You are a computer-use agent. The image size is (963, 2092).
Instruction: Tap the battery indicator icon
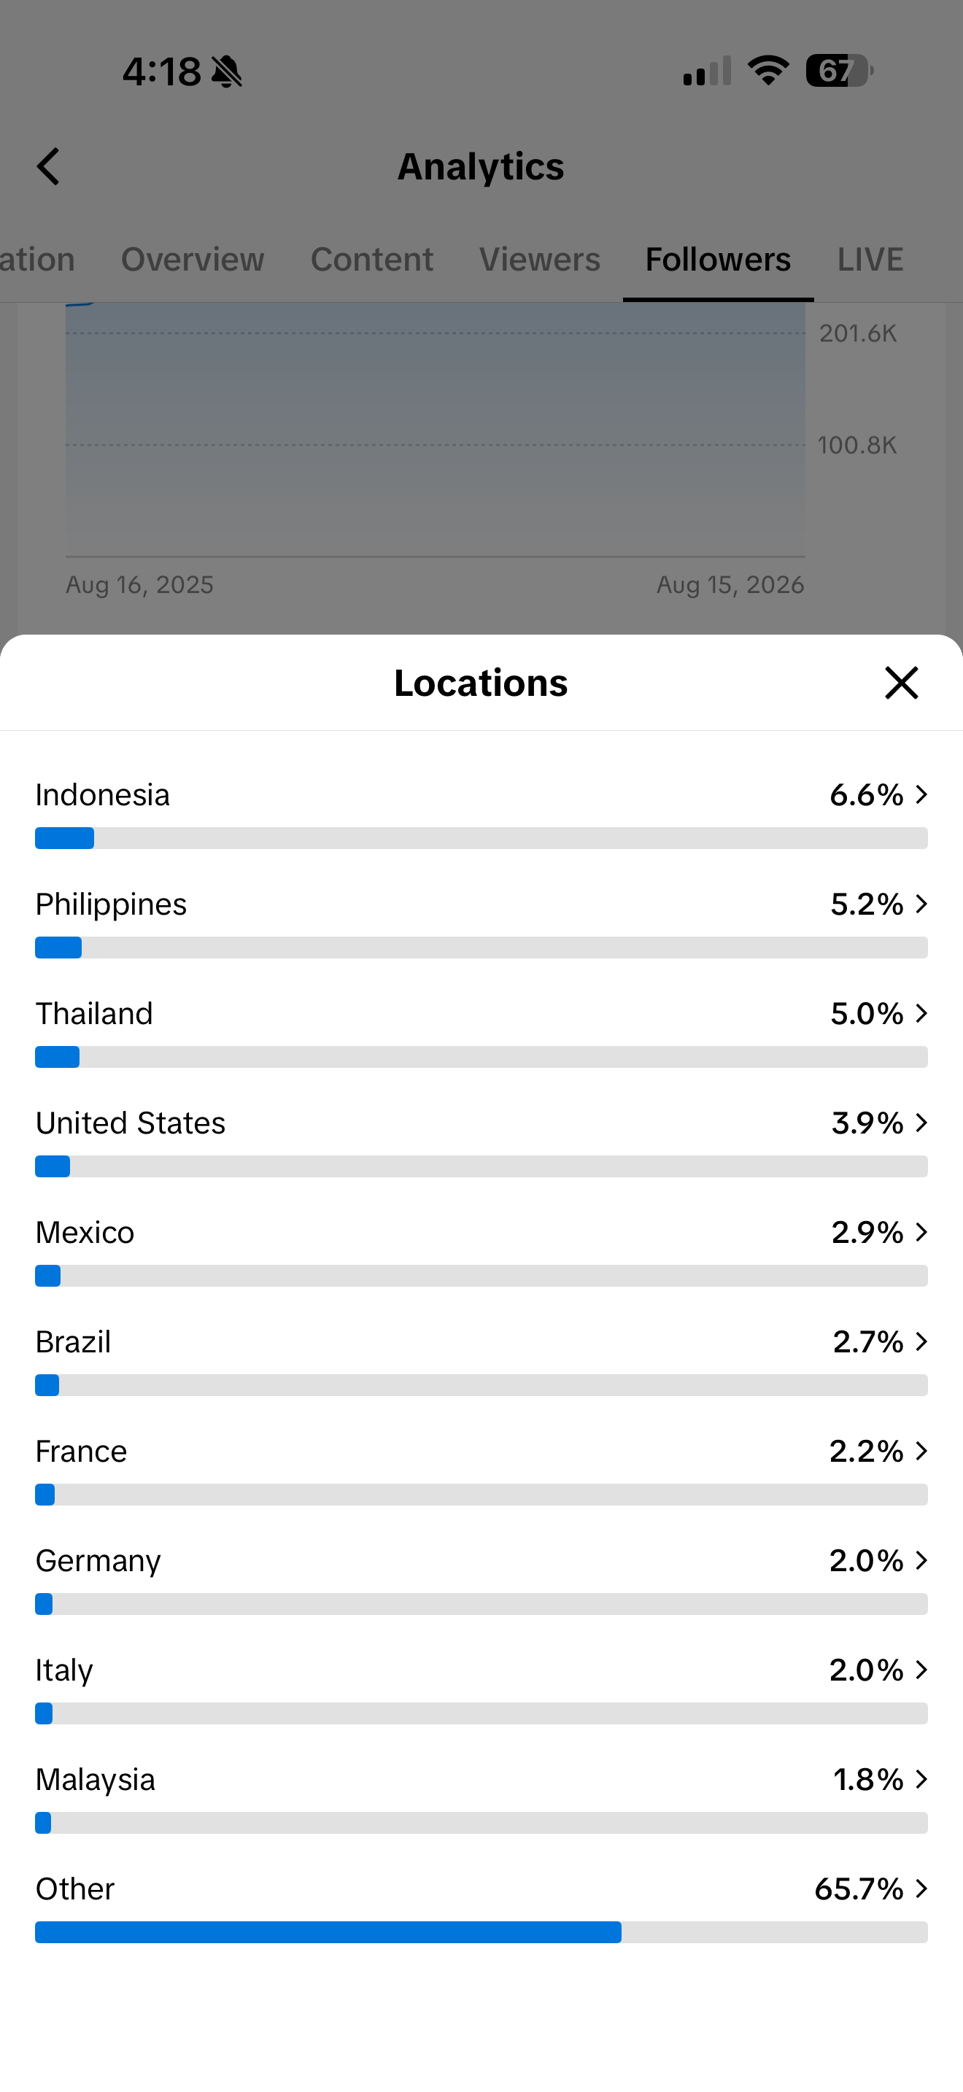pos(839,71)
